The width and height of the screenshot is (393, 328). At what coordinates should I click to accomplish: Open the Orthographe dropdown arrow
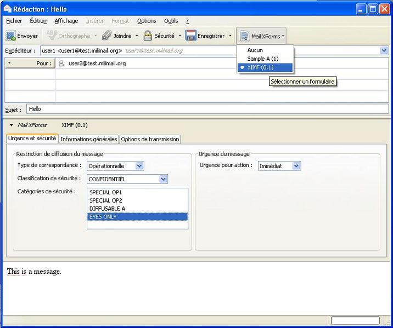(96, 36)
